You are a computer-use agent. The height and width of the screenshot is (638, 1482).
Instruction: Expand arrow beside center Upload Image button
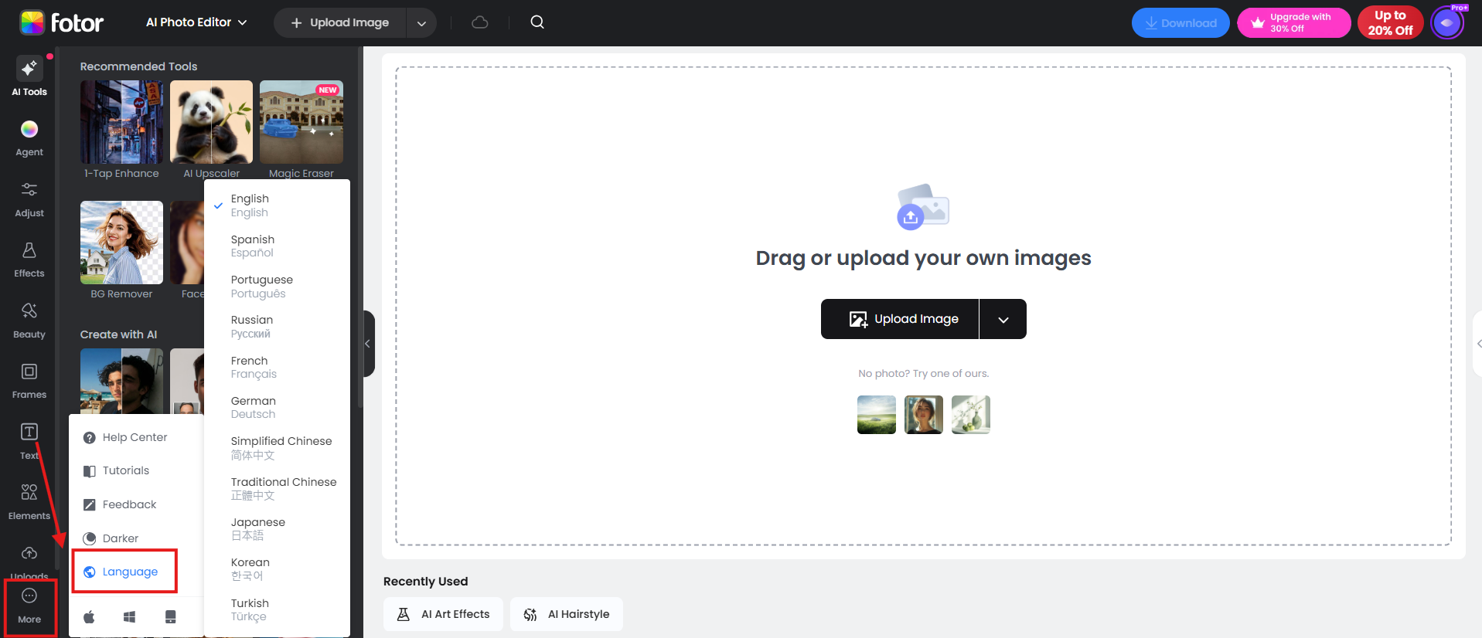(x=1003, y=319)
